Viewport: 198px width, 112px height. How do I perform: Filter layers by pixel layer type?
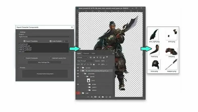tap(91, 58)
